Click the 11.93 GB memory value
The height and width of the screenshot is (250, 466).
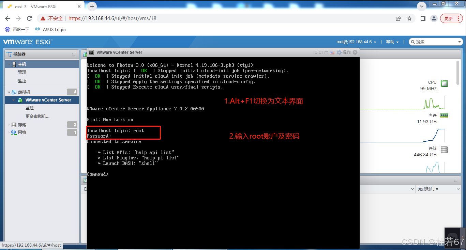[427, 122]
